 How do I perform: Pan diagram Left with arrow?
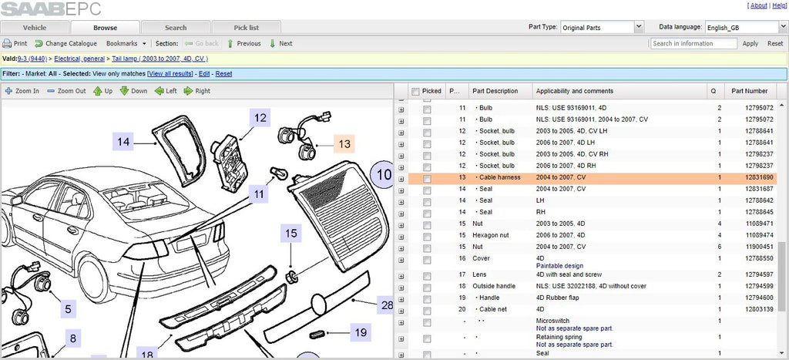[159, 91]
